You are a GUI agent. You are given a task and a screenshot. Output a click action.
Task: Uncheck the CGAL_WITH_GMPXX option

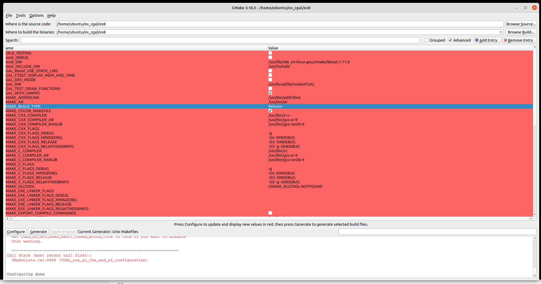coord(270,93)
